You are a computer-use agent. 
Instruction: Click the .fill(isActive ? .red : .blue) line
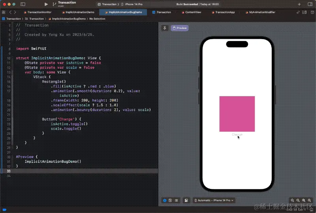point(83,86)
